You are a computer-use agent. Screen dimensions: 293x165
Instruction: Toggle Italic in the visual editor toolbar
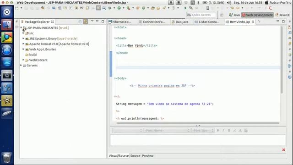pyautogui.click(x=223, y=130)
